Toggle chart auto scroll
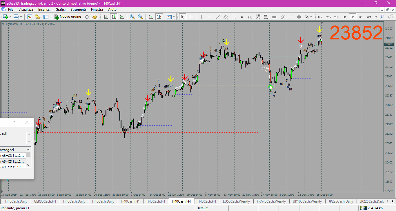Viewport: 396px width, 211px height. click(151, 17)
